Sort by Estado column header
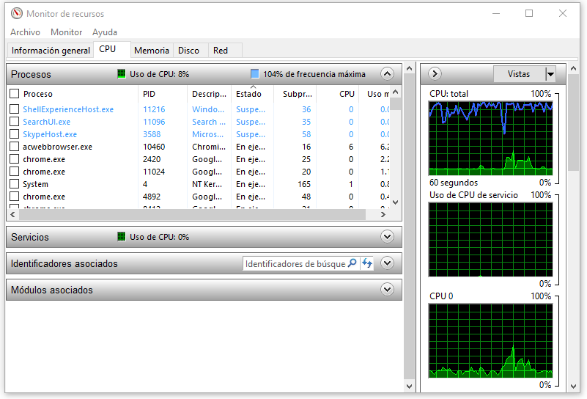 [252, 94]
